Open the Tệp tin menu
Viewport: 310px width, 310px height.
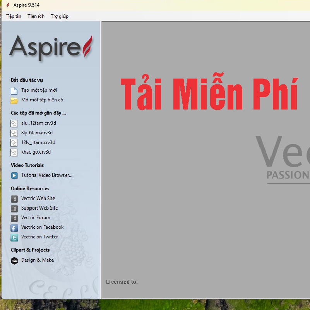point(14,16)
